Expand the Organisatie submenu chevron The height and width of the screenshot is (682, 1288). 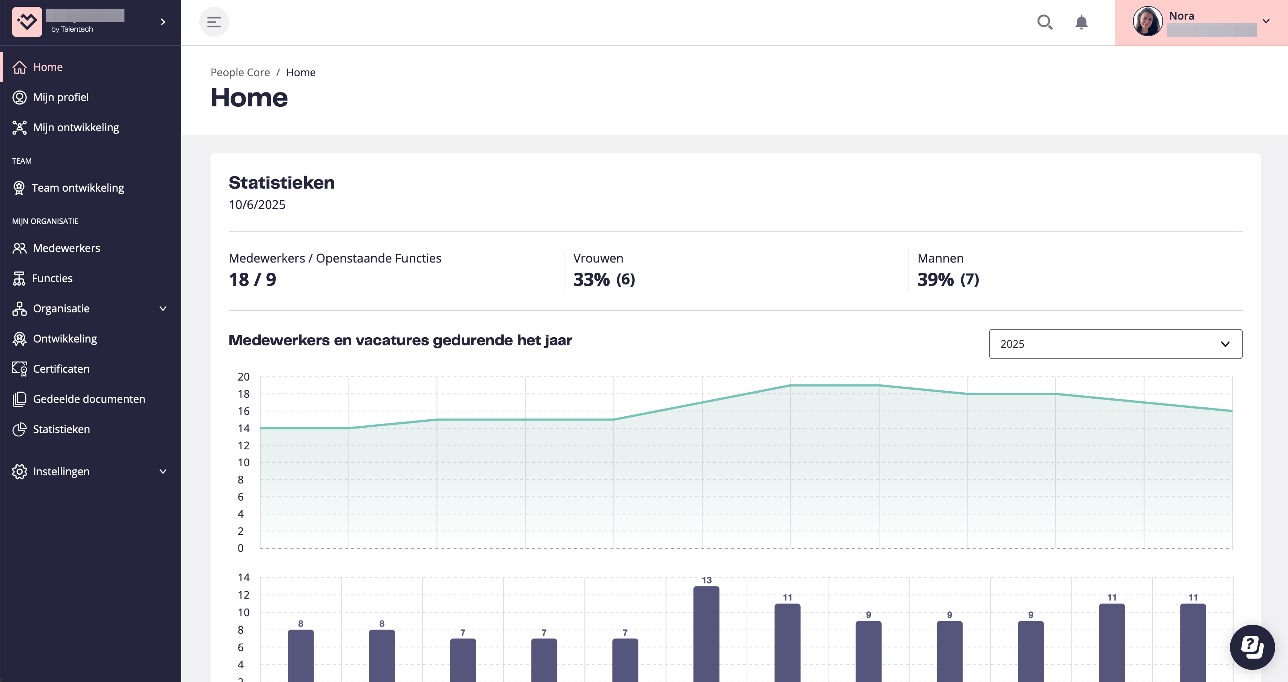[163, 309]
